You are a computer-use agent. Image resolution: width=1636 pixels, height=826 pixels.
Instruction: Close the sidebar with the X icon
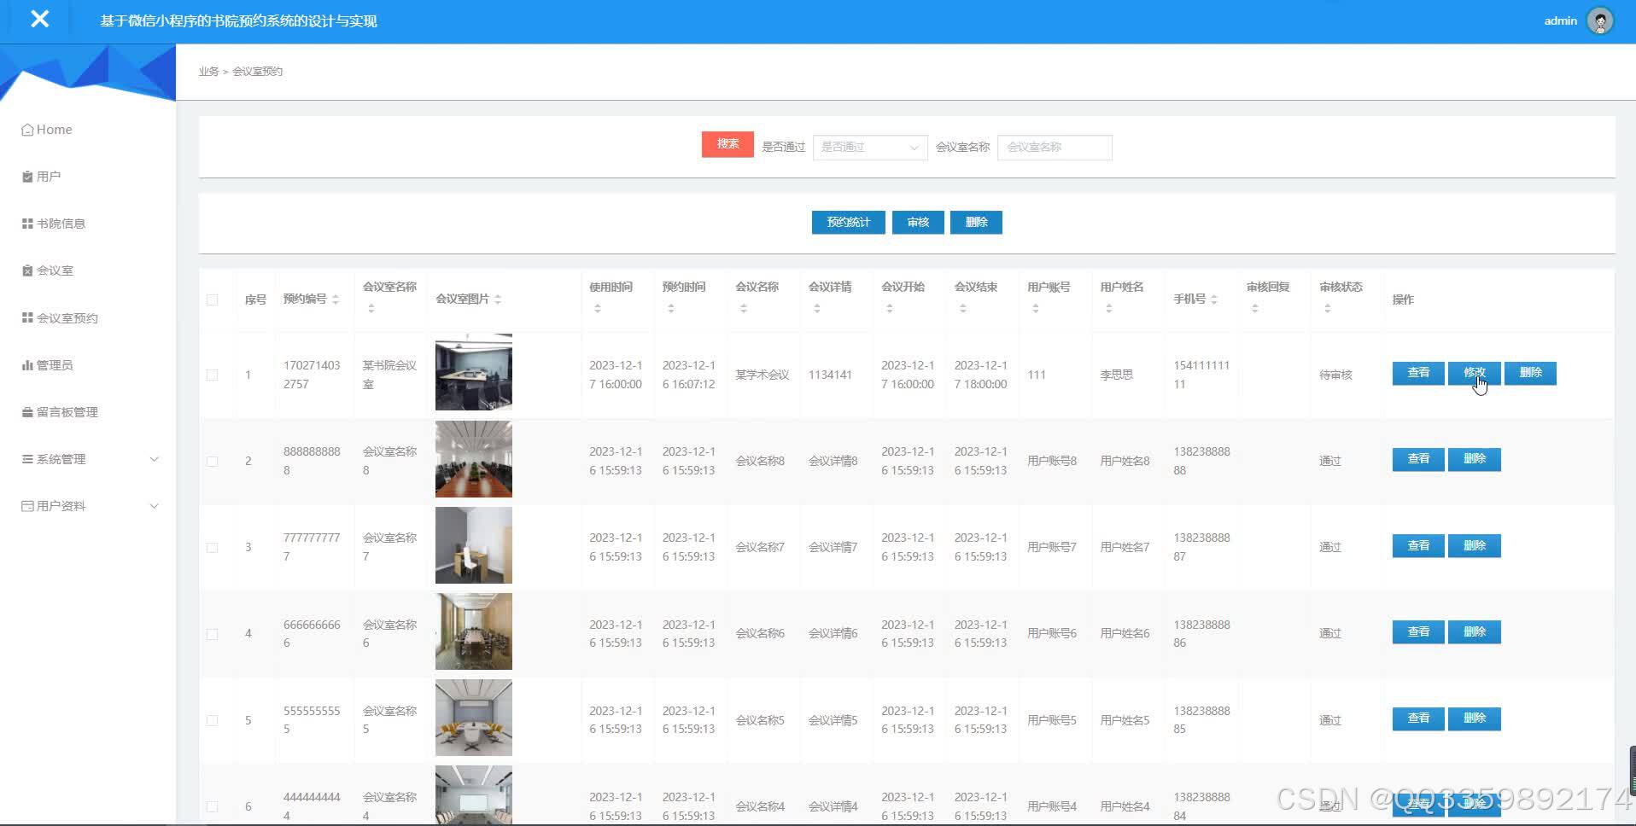pos(39,19)
